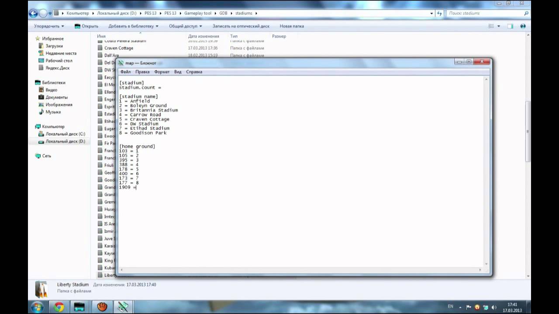
Task: Show hidden tray icons arrow
Action: coord(460,307)
